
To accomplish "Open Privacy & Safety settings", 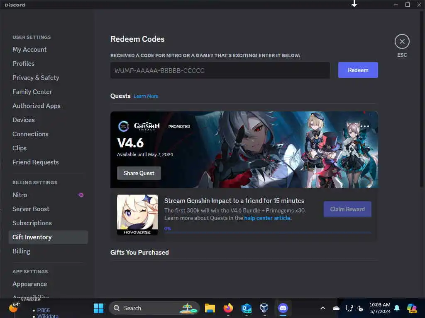I will [x=36, y=77].
